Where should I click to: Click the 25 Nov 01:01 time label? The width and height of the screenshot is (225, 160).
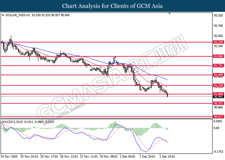(29, 156)
